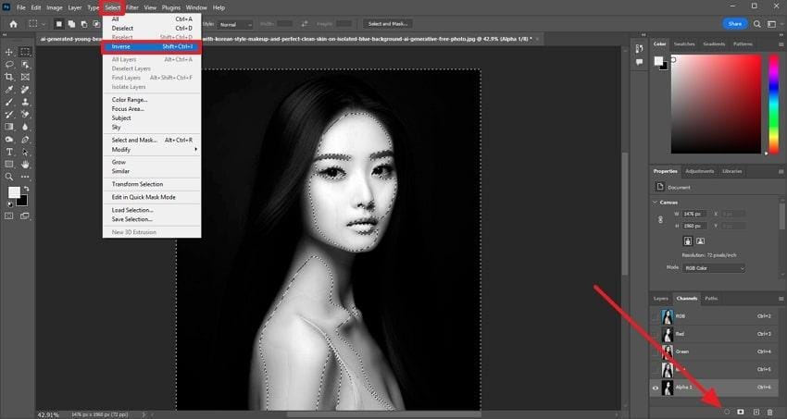
Task: Toggle New Selection mode in options bar
Action: point(59,24)
